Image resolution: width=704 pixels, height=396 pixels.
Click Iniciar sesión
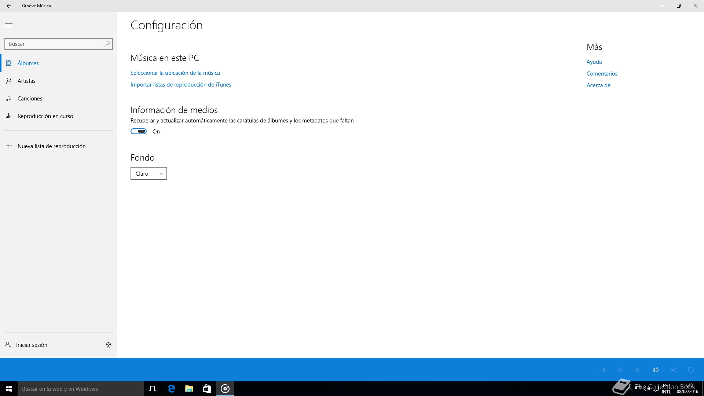pyautogui.click(x=32, y=345)
